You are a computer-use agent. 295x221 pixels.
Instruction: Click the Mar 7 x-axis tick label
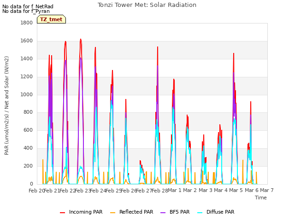point(267,190)
